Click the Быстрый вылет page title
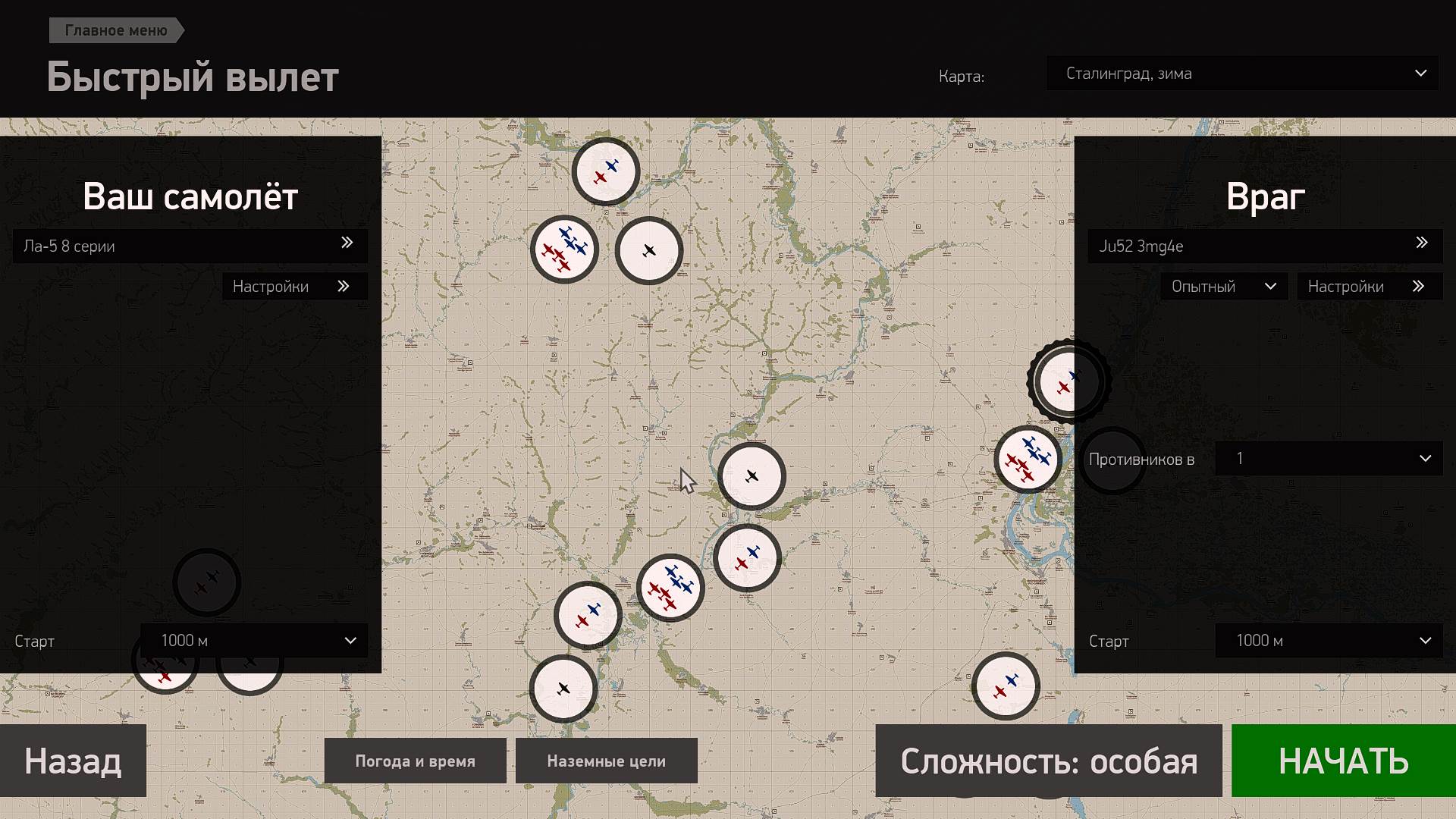This screenshot has height=819, width=1456. click(193, 77)
